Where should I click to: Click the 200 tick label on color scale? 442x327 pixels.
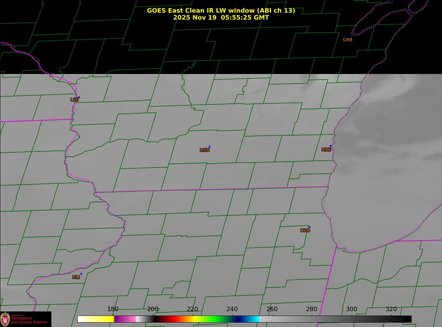click(153, 309)
